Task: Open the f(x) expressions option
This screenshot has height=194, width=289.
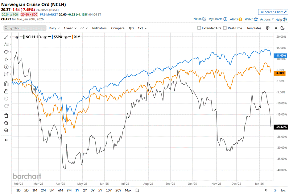Action: 131,28
